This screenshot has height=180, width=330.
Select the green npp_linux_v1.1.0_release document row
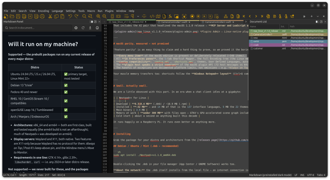pyautogui.click(x=288, y=31)
